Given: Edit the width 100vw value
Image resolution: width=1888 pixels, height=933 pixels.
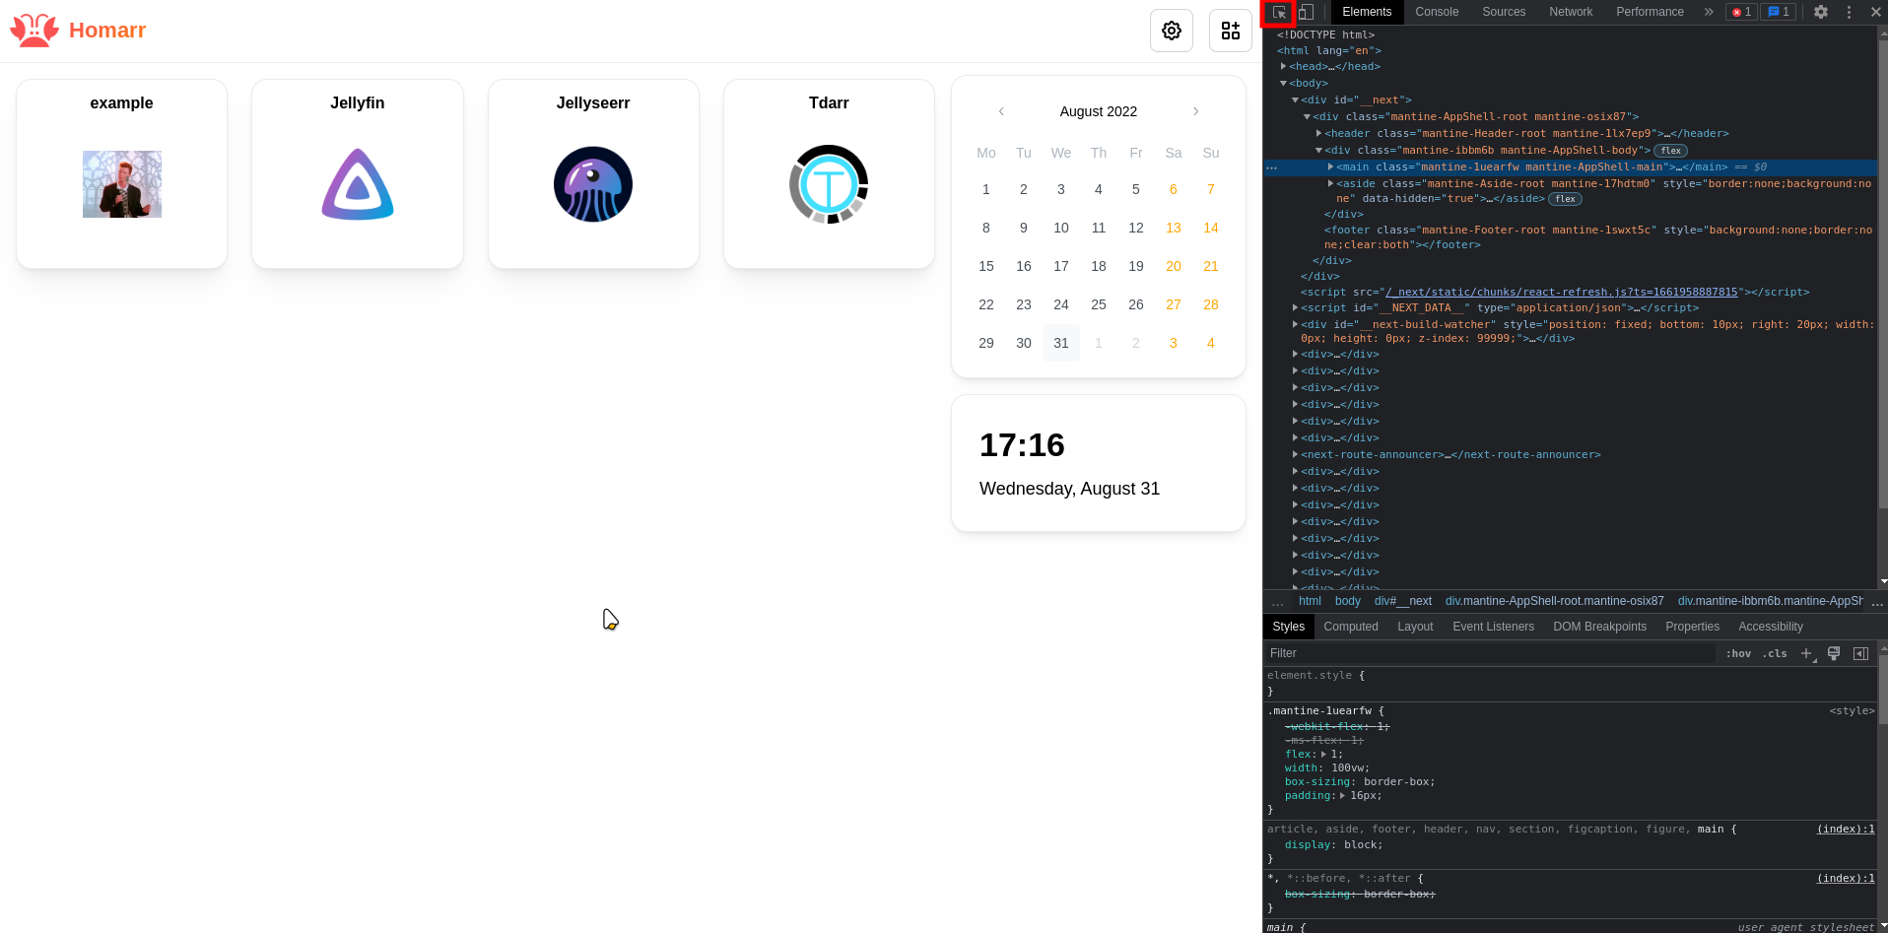Looking at the screenshot, I should click(1350, 767).
